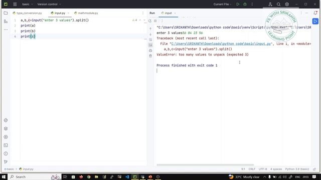
Task: Change CRLF line separator in status bar
Action: click(x=252, y=169)
